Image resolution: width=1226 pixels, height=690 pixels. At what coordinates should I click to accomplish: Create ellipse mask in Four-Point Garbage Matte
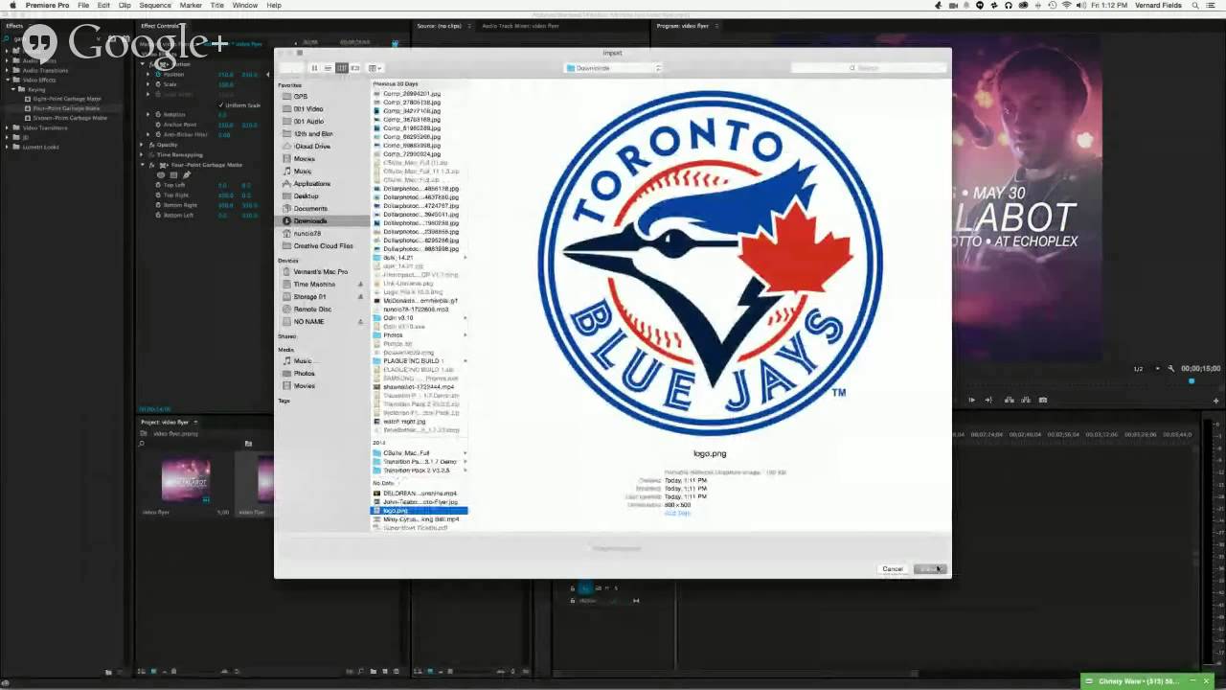click(x=161, y=174)
